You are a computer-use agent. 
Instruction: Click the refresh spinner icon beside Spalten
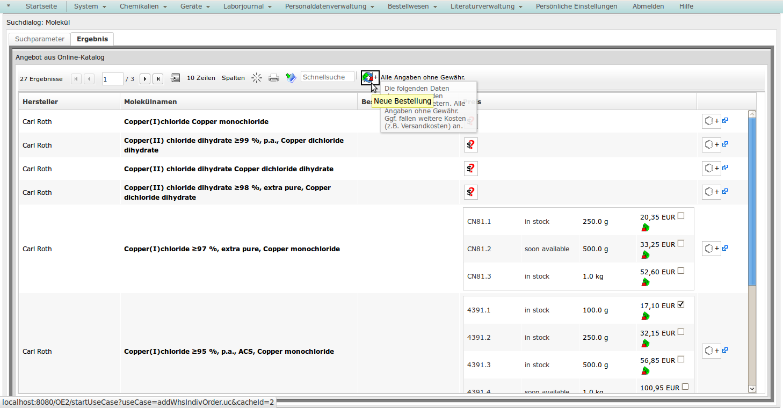click(x=257, y=78)
